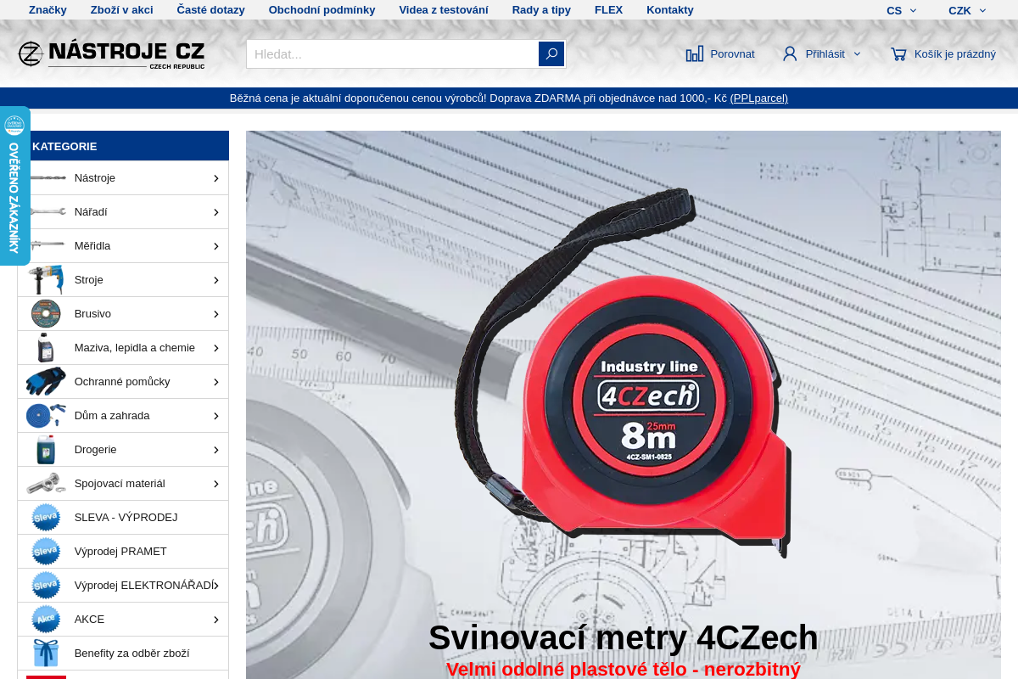Click inside the Hledat search field
Viewport: 1018px width, 679px height.
(x=382, y=53)
